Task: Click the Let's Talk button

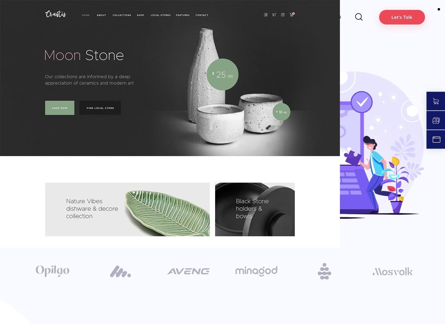Action: [x=402, y=17]
